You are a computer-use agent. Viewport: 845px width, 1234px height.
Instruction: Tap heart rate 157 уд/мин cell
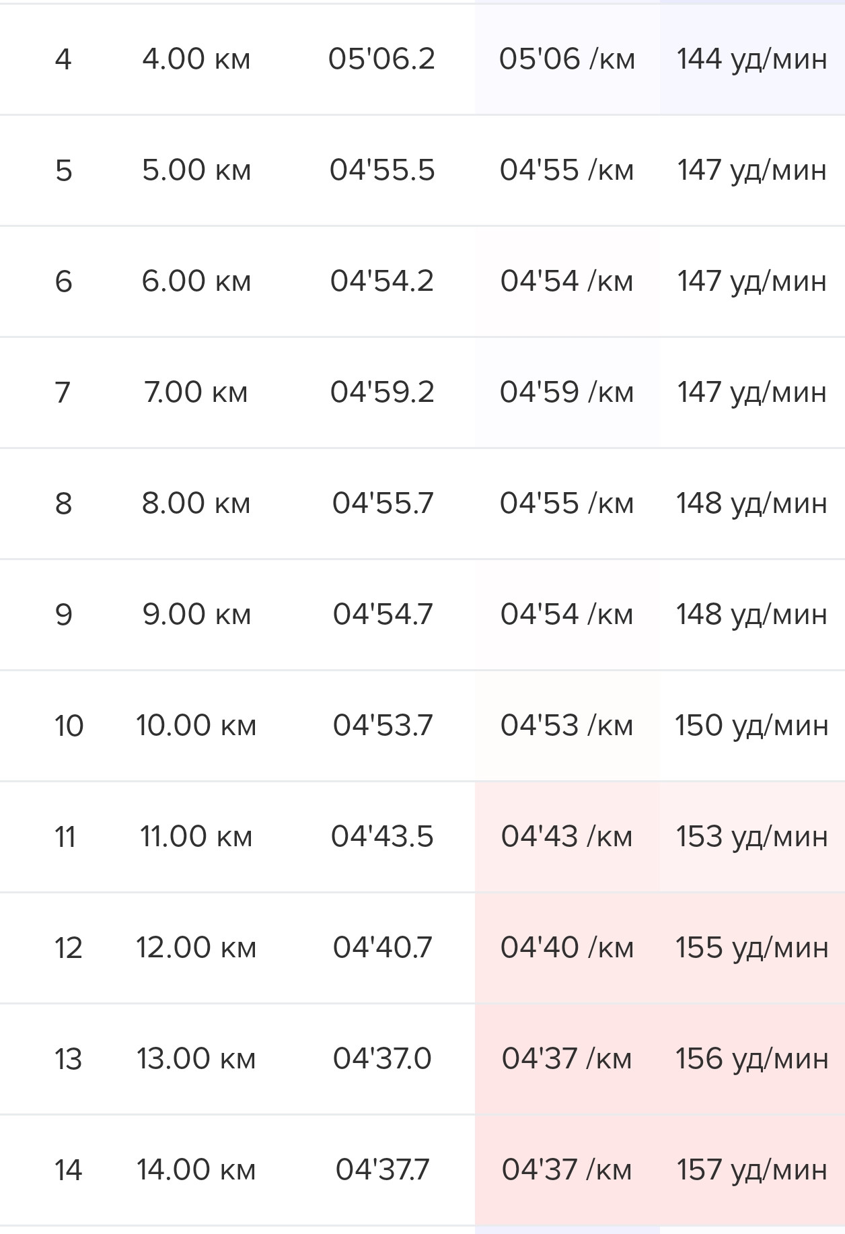(x=752, y=1170)
